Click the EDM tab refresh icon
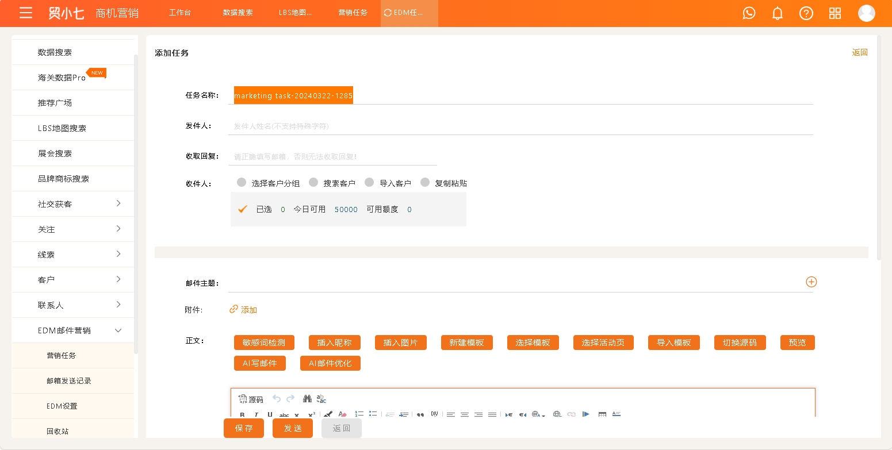892x450 pixels. click(x=388, y=13)
